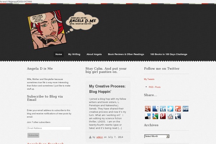This screenshot has height=144, width=216.
Task: Share on Facebook icon
Action: pyautogui.click(x=155, y=109)
